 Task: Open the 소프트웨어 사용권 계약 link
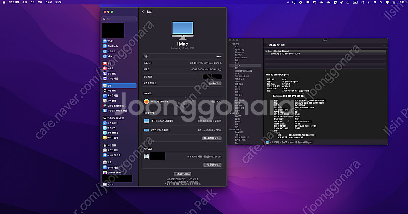point(176,179)
